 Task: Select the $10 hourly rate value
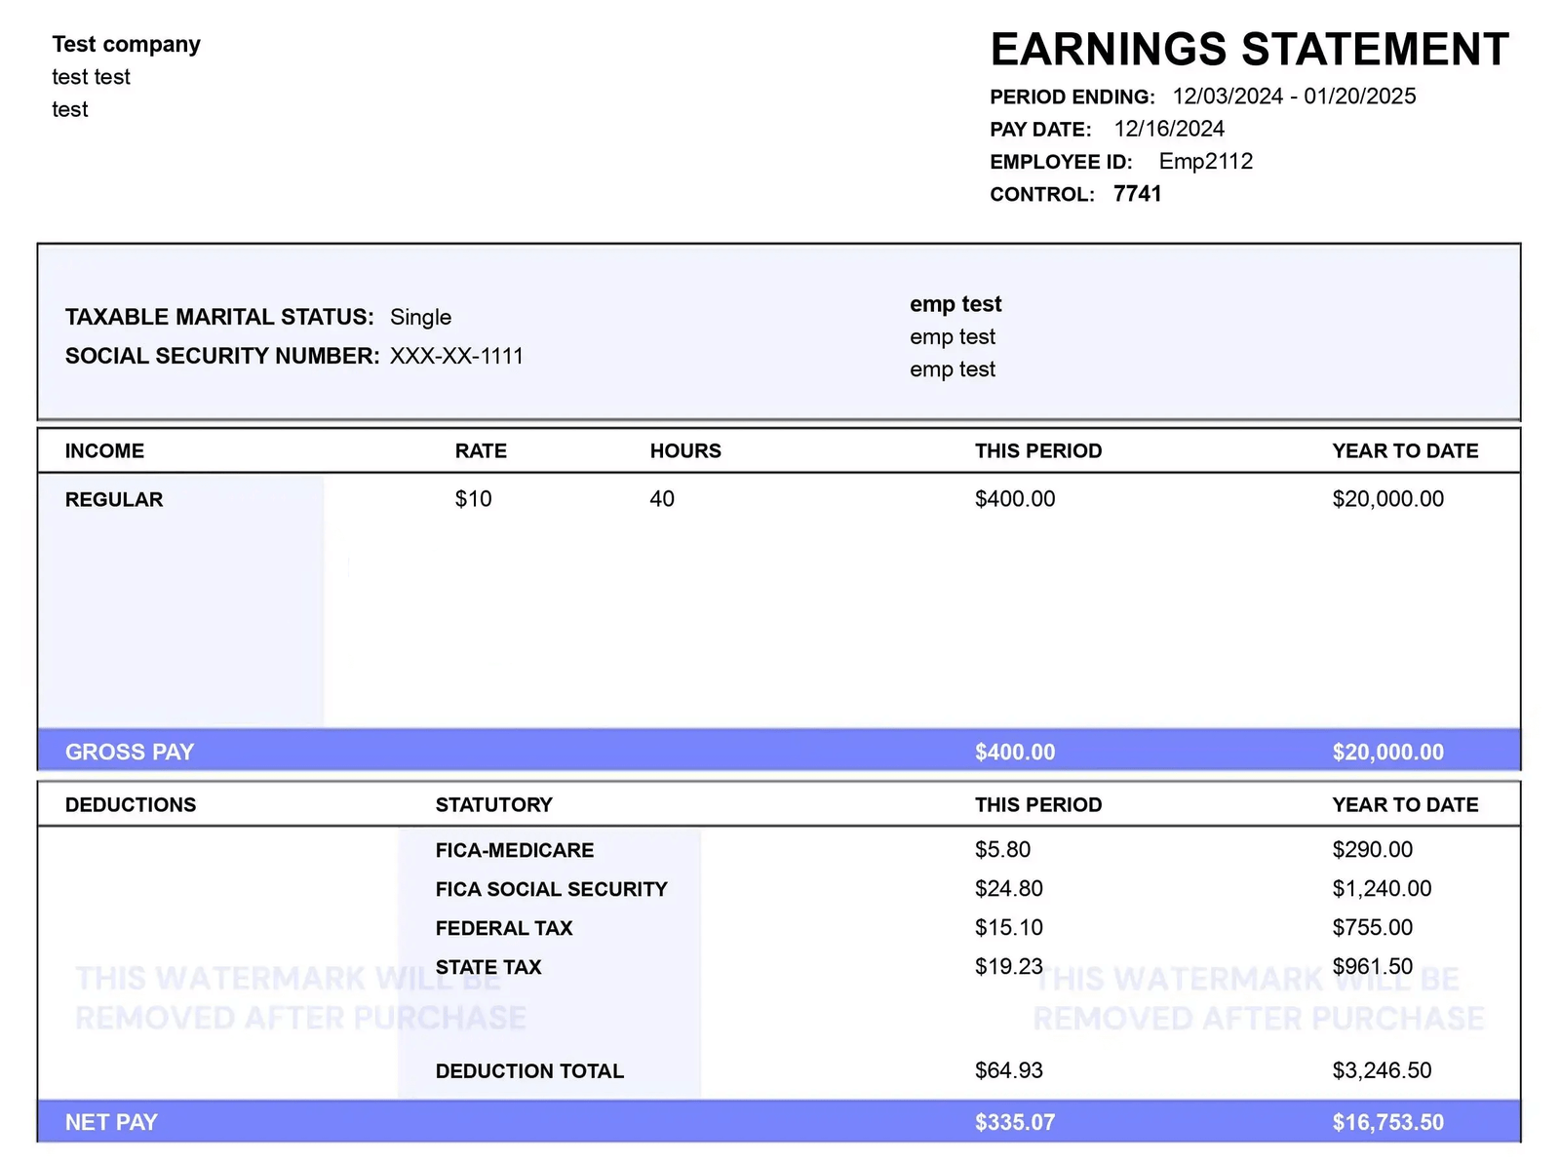click(473, 499)
